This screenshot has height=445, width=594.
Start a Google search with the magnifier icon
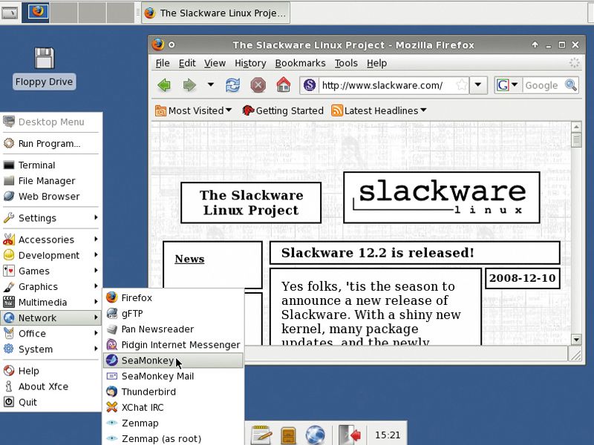click(x=572, y=86)
